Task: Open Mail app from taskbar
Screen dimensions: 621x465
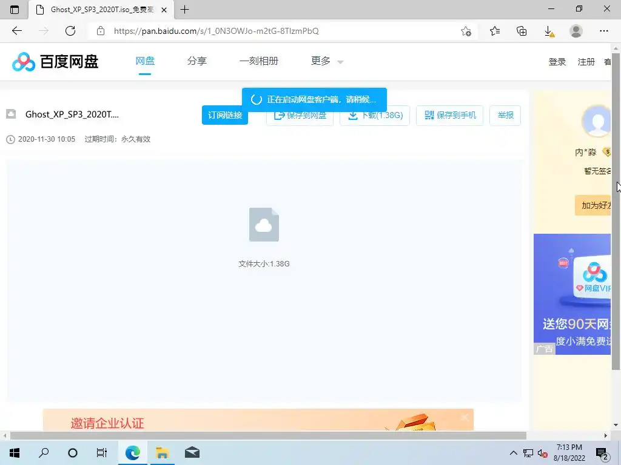Action: click(x=192, y=453)
